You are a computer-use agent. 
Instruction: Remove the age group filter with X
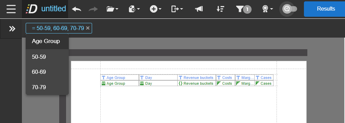88,28
